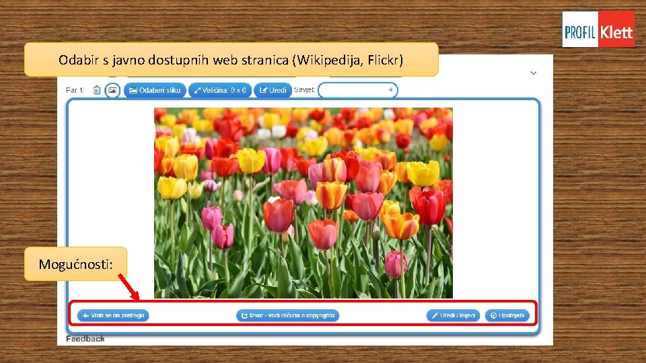Collapse panel with top-right chevron
Viewport: 646px width, 363px height.
click(x=534, y=73)
